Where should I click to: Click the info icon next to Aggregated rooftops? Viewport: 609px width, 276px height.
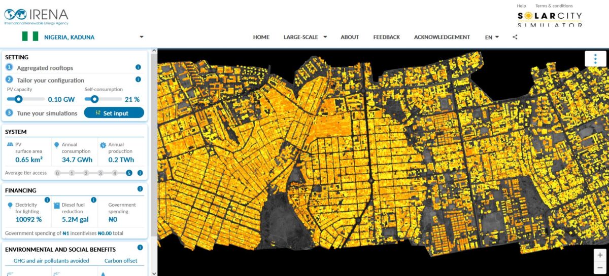[x=138, y=67]
